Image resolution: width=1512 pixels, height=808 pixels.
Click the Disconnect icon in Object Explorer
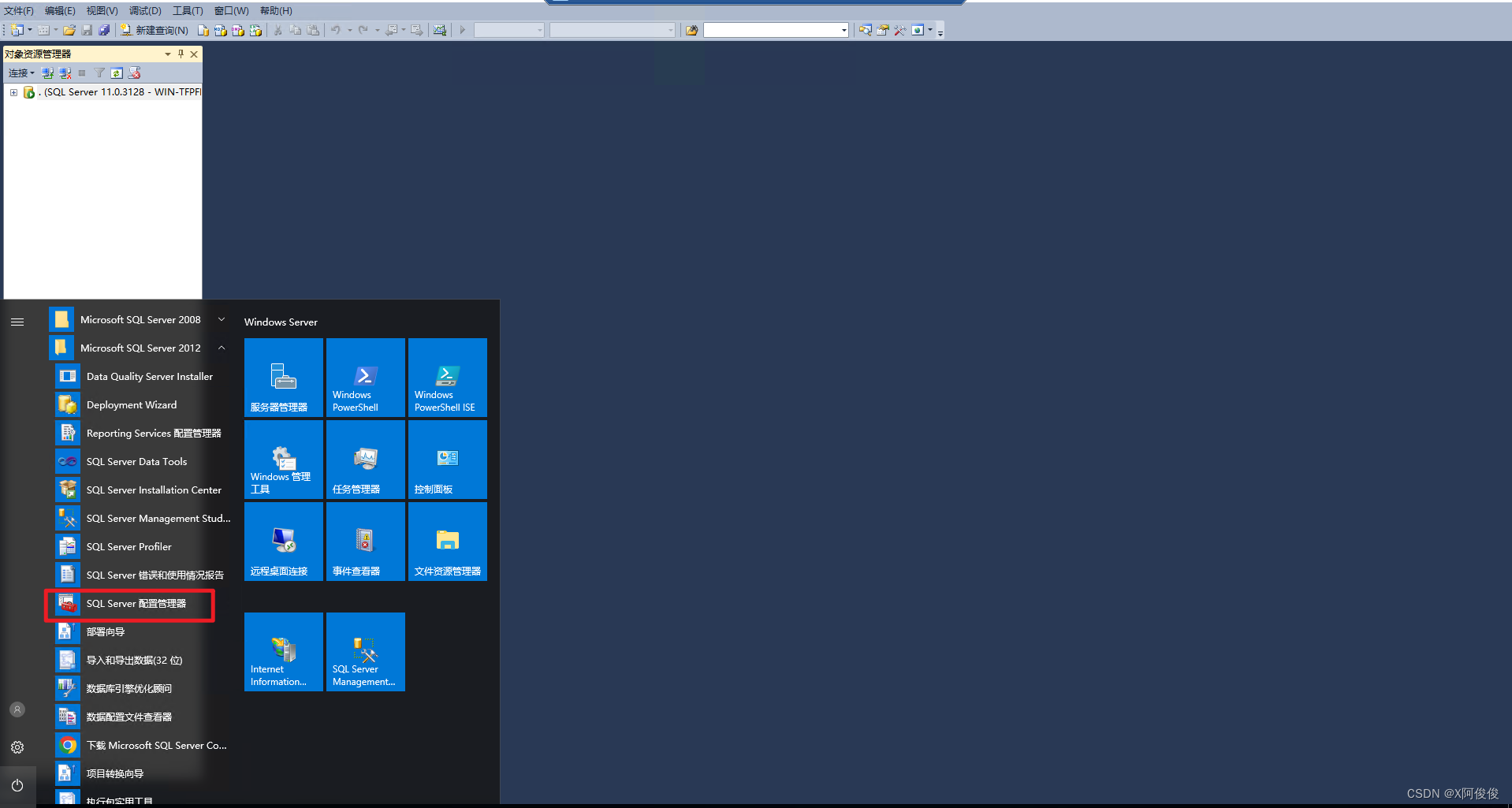click(65, 73)
